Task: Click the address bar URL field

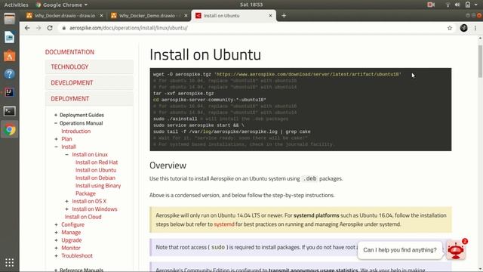Action: 253,28
